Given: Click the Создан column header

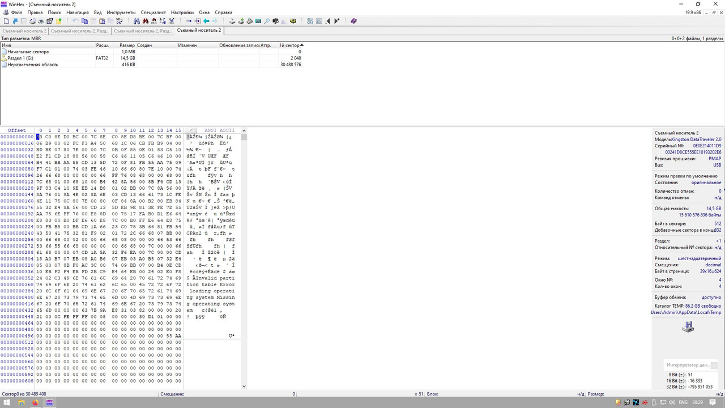Looking at the screenshot, I should click(x=157, y=45).
